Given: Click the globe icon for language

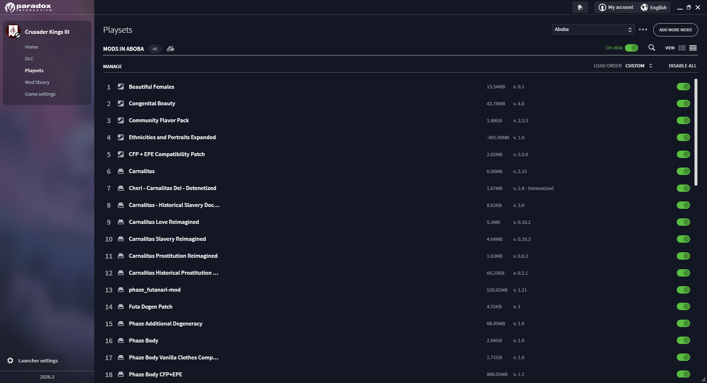Looking at the screenshot, I should point(644,7).
